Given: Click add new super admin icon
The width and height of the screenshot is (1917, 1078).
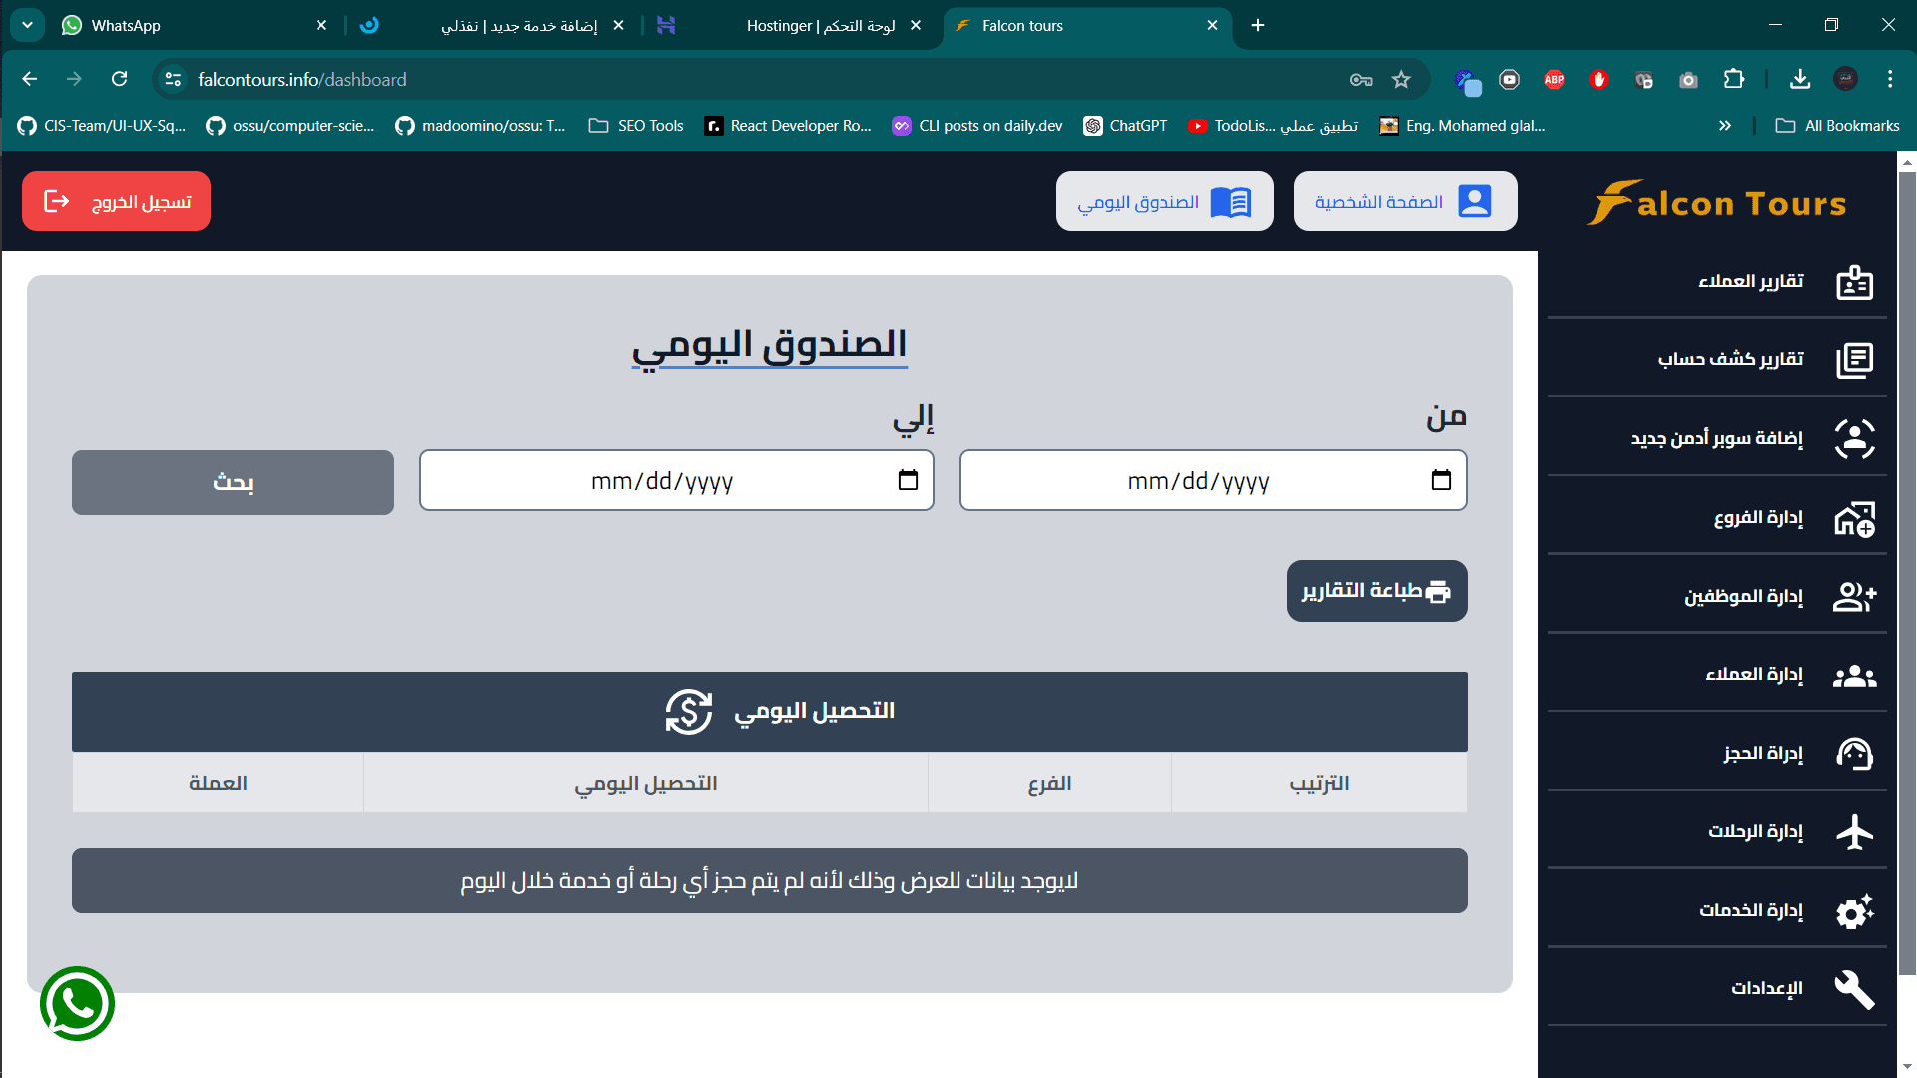Looking at the screenshot, I should coord(1854,439).
